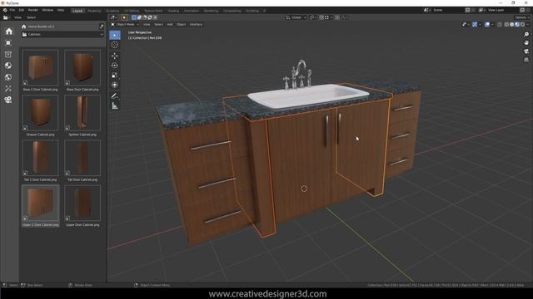Screen dimensions: 533x299
Task: Click link icon next to Home Builder title
Action: (x=102, y=26)
